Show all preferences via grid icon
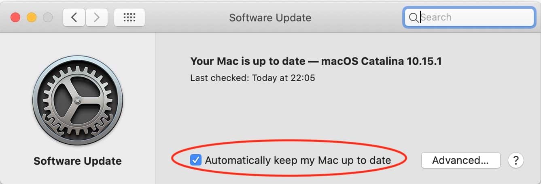 coord(129,17)
